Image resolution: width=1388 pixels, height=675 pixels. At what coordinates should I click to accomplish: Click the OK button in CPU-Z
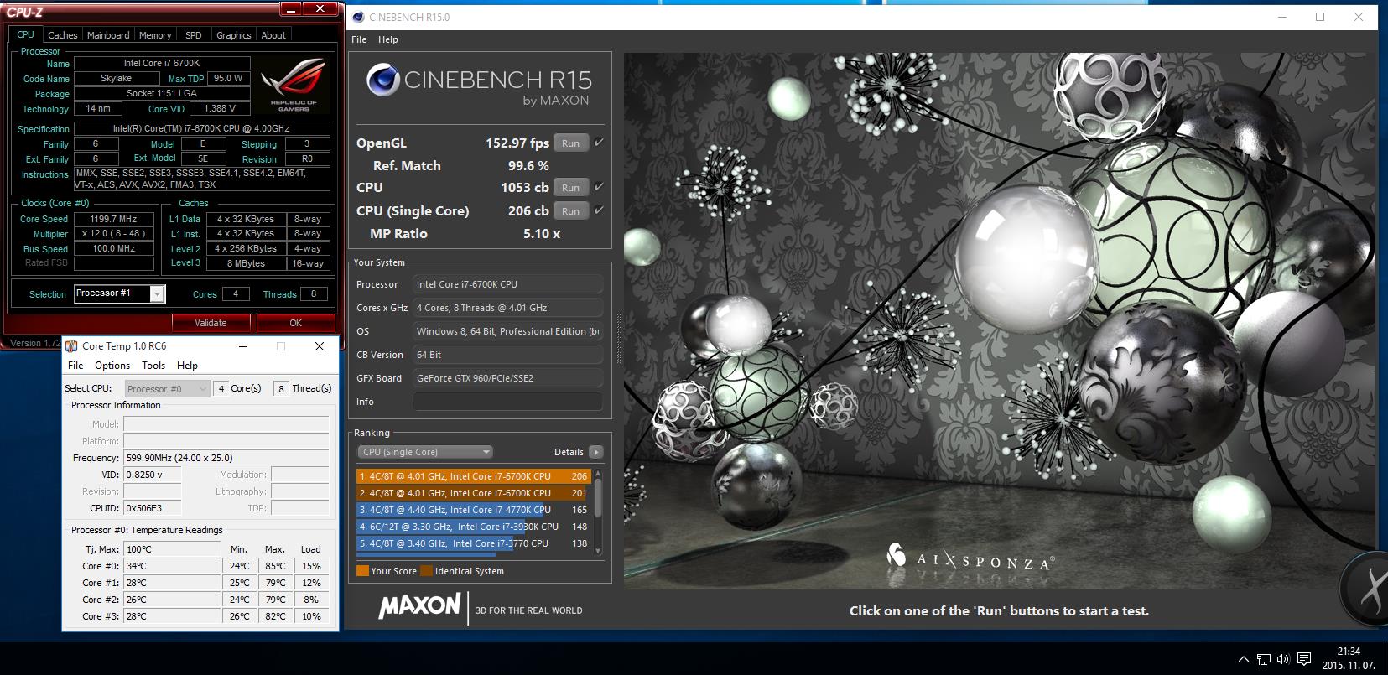click(295, 323)
